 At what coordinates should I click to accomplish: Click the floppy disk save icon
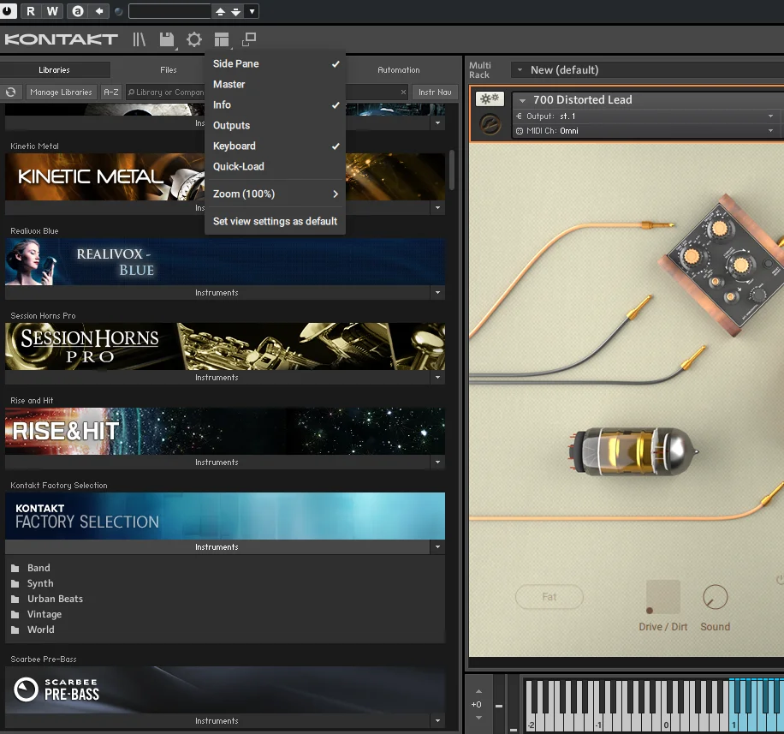(167, 39)
